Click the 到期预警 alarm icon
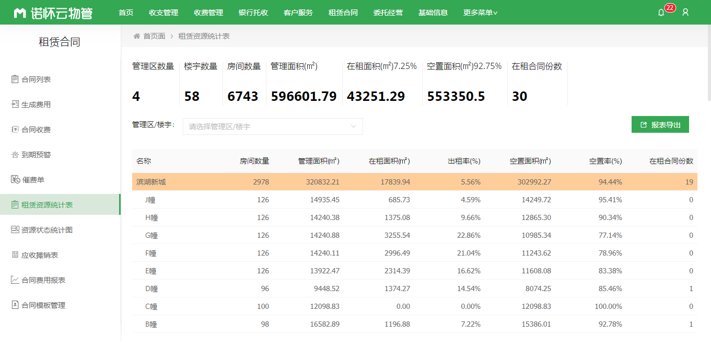Image resolution: width=711 pixels, height=346 pixels. (x=15, y=155)
